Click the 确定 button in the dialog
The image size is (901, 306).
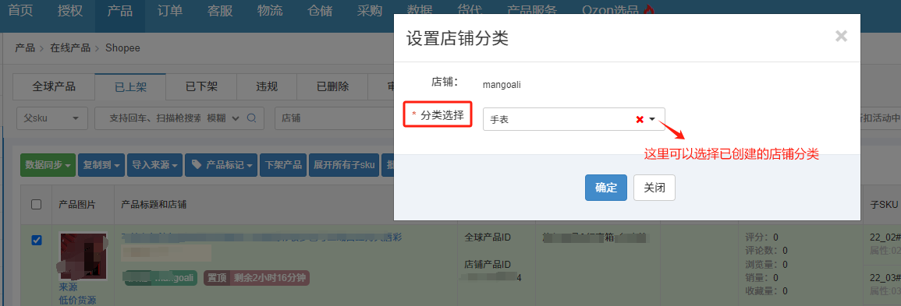[605, 188]
